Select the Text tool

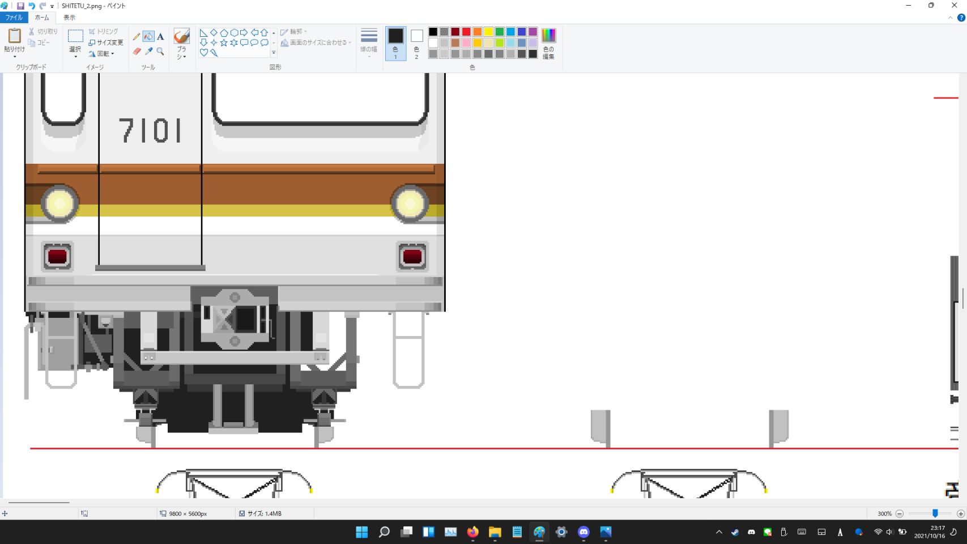(x=160, y=37)
